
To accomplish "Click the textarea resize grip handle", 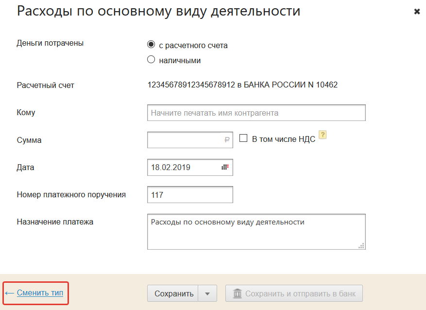I will click(361, 245).
